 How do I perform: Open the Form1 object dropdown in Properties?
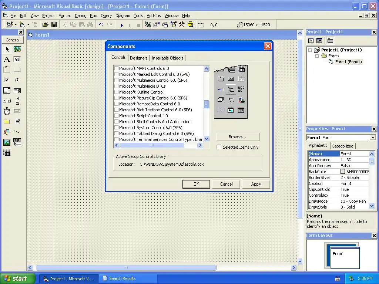(x=373, y=138)
